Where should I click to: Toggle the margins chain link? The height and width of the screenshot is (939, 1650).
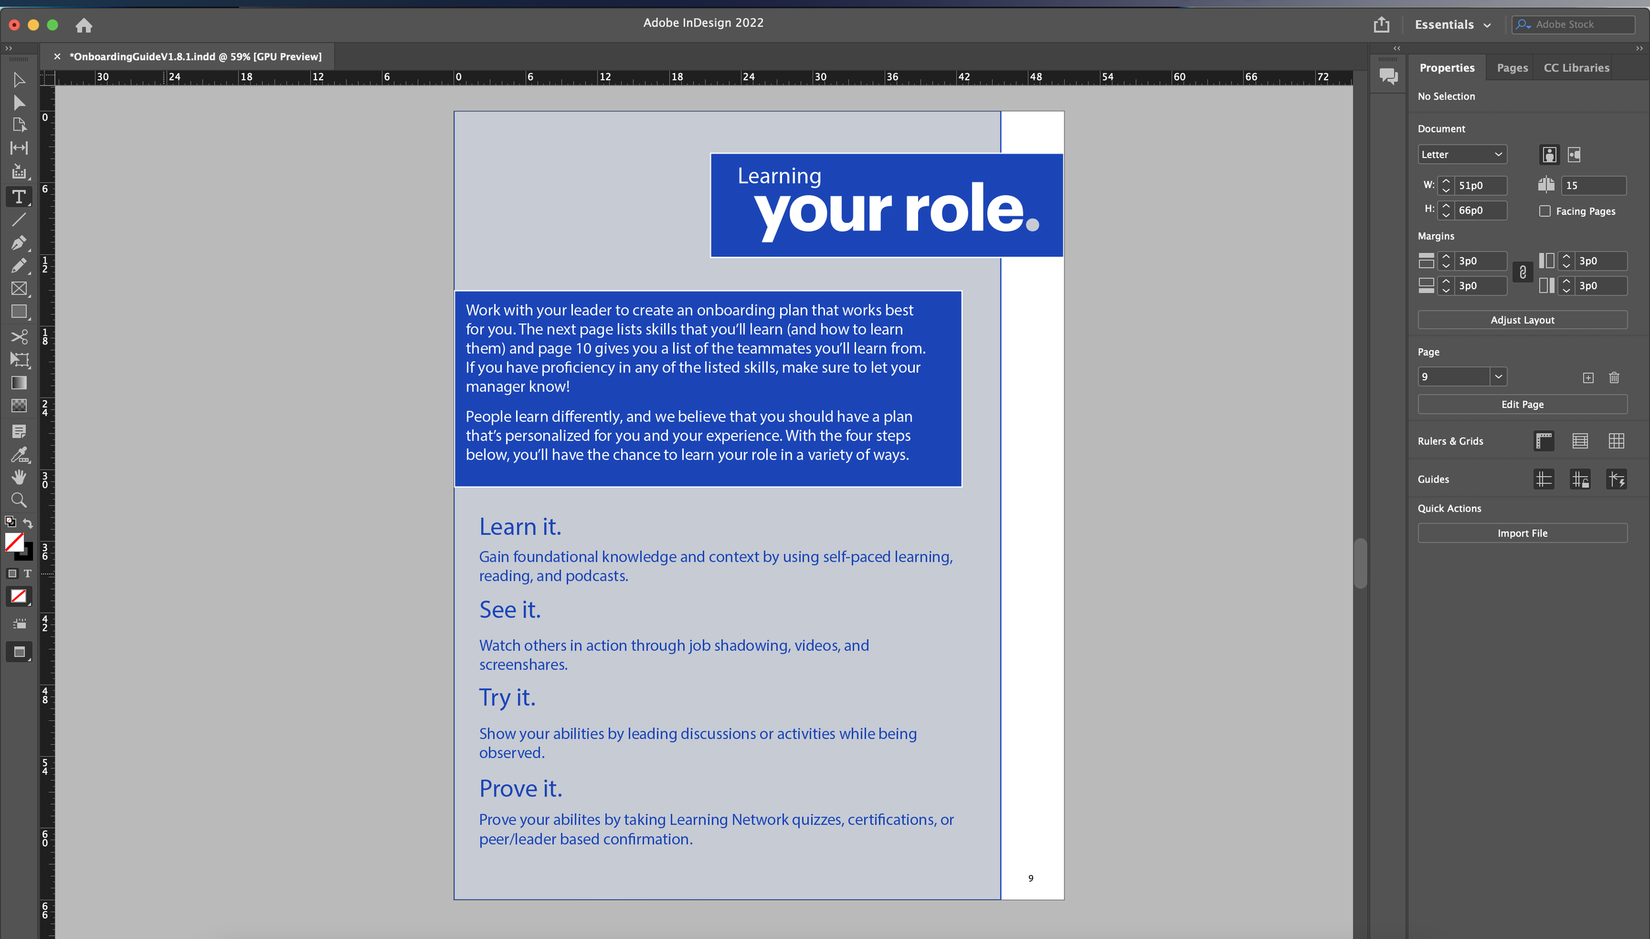(1523, 272)
